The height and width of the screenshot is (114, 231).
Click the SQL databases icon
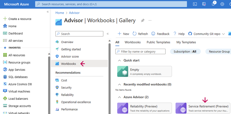tap(5, 77)
